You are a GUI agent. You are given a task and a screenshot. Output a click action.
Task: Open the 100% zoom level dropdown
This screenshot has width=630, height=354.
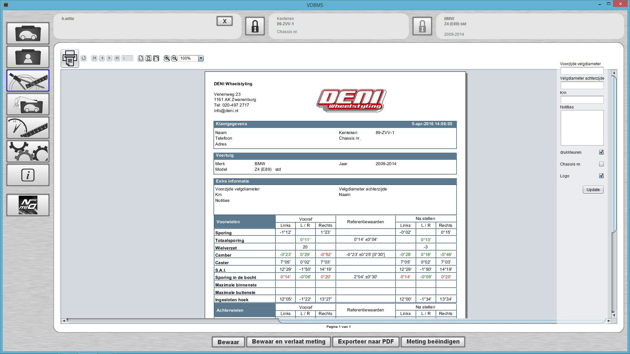[x=201, y=58]
